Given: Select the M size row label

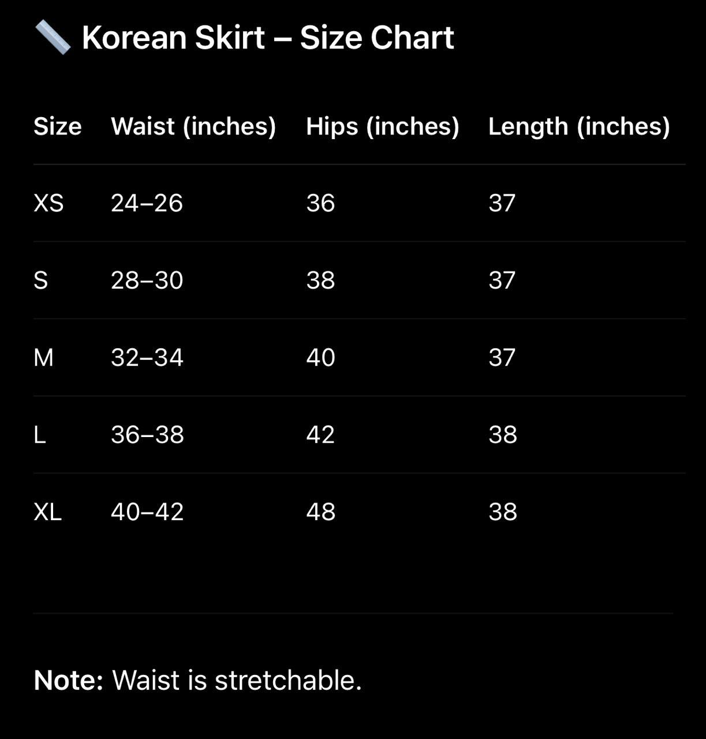Looking at the screenshot, I should tap(43, 358).
